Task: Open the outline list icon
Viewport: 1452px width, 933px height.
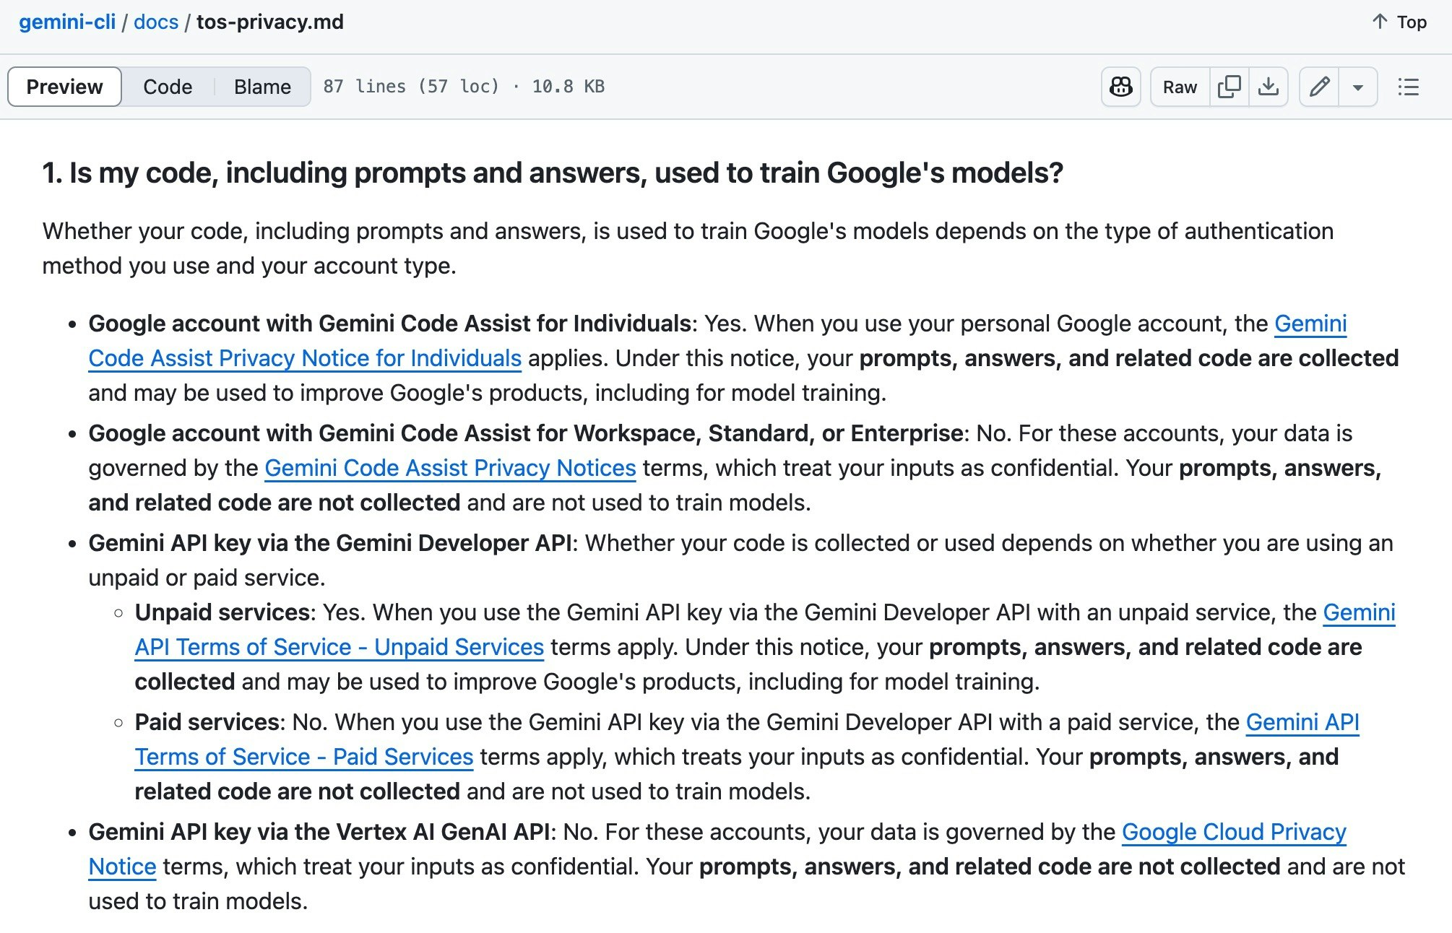Action: 1408,87
